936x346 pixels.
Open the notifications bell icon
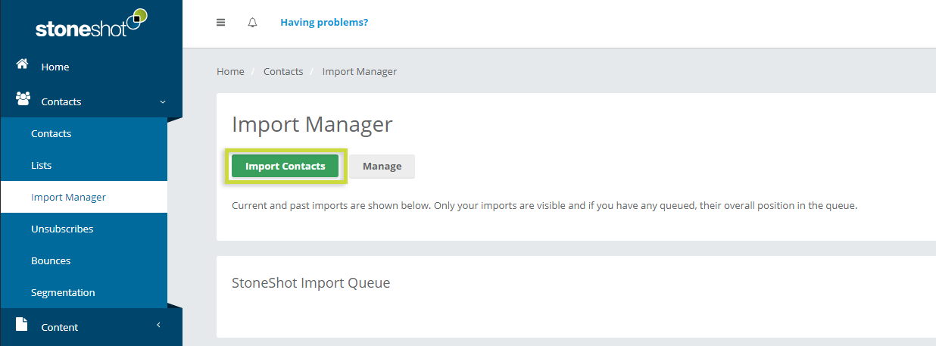click(253, 23)
